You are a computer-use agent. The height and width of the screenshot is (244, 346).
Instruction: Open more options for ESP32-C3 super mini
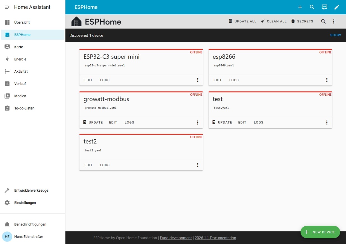[198, 80]
